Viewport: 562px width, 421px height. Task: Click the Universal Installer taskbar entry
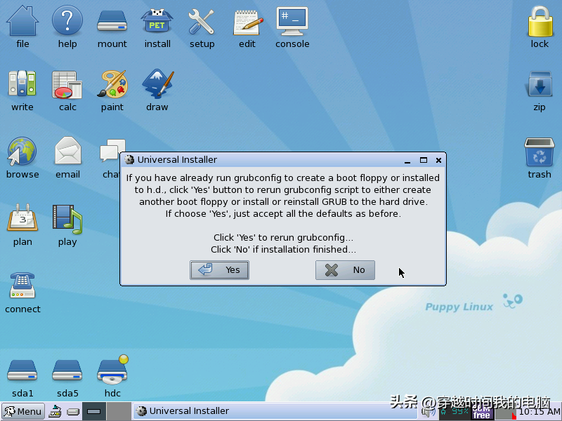click(275, 411)
